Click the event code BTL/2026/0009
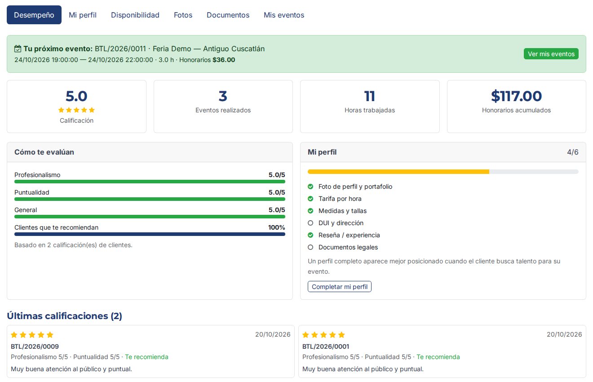The height and width of the screenshot is (382, 593). (35, 346)
